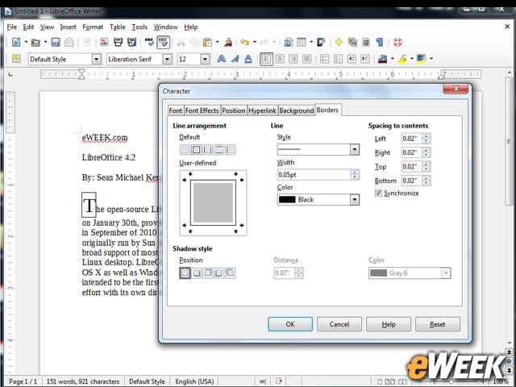The image size is (516, 387).
Task: Click the Left spacing input field
Action: click(x=412, y=139)
